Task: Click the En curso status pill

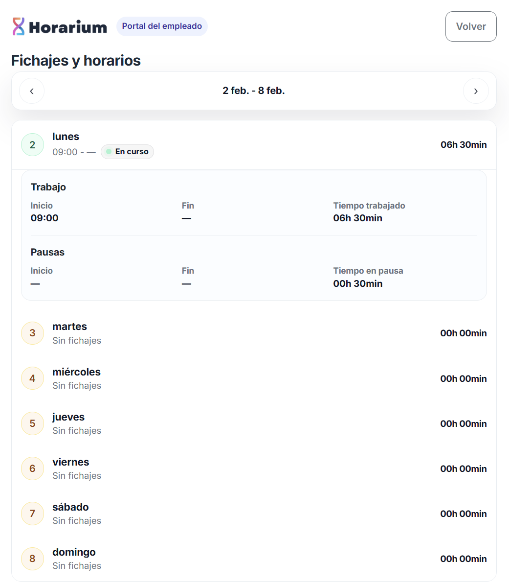Action: [x=127, y=152]
